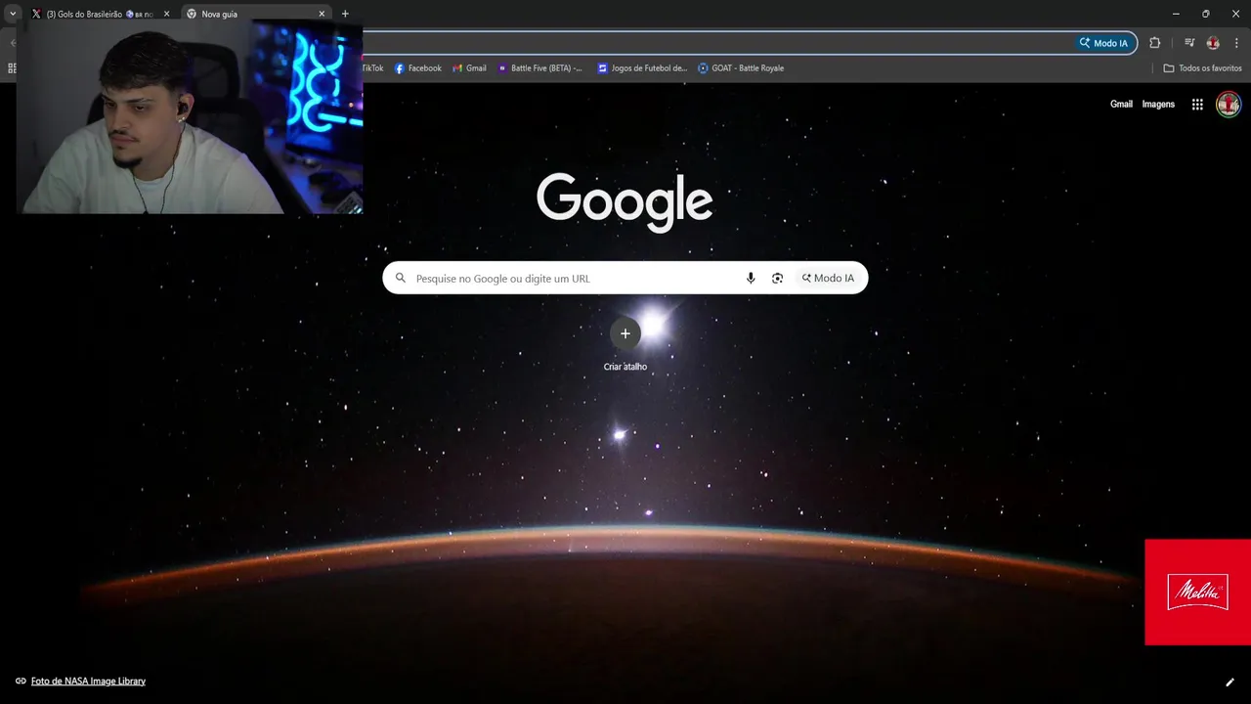This screenshot has width=1251, height=704.
Task: Click the magnifier icon in search box
Action: point(400,279)
